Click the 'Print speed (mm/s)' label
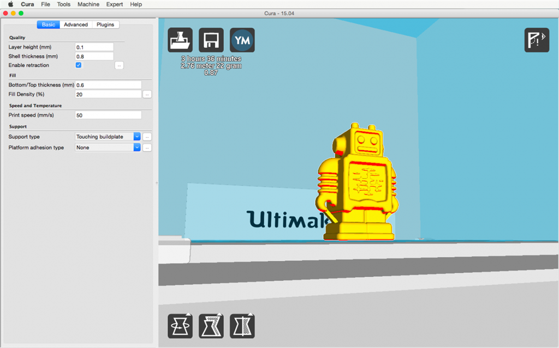 [x=31, y=115]
